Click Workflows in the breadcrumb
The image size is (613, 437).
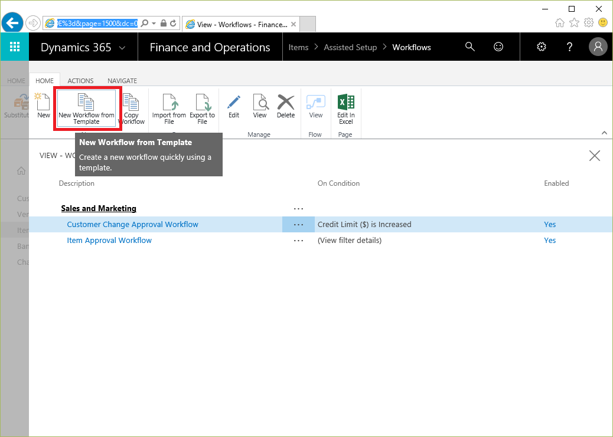(412, 47)
